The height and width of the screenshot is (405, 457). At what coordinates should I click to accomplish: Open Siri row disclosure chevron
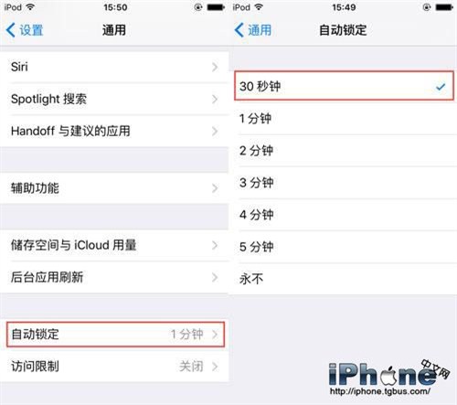tap(215, 67)
